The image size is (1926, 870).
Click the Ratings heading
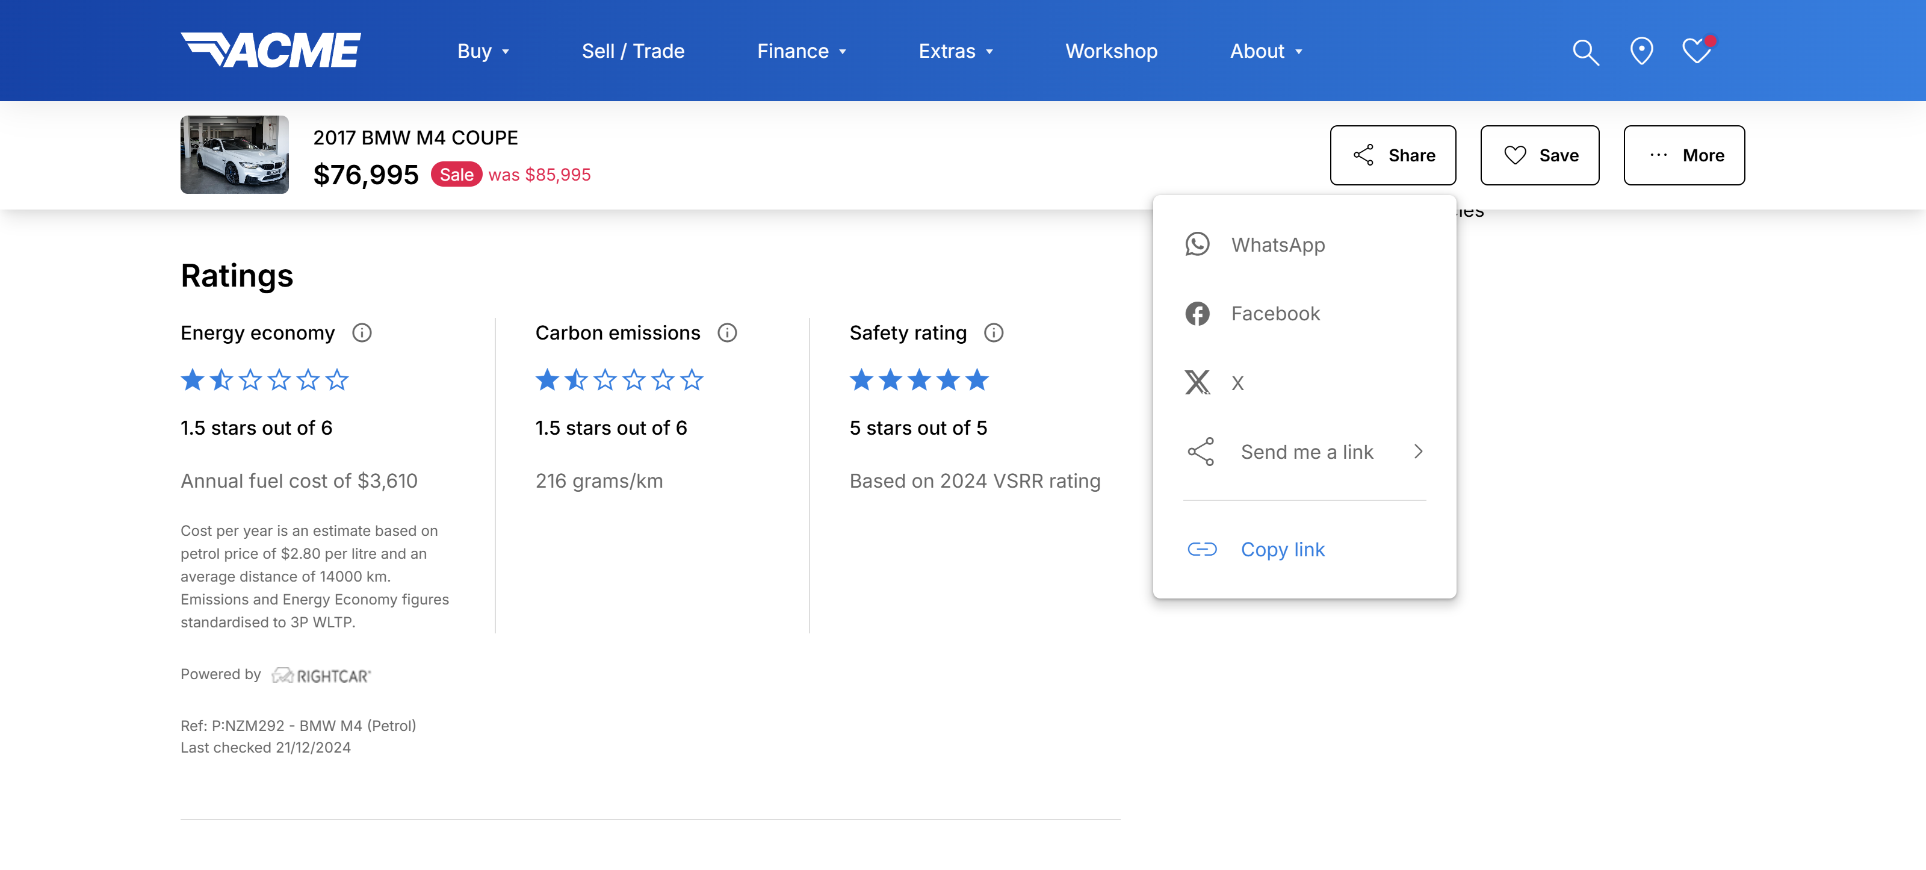237,275
